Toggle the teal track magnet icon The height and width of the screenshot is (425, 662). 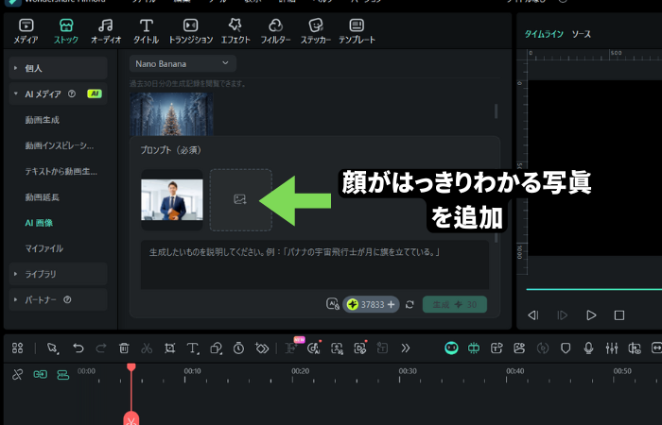pyautogui.click(x=63, y=374)
